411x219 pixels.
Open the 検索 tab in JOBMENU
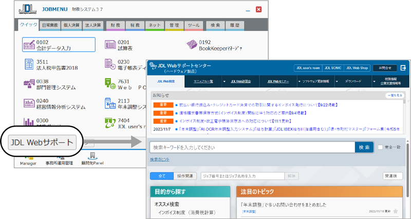215,26
